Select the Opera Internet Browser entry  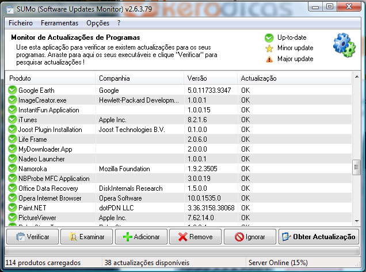point(50,198)
